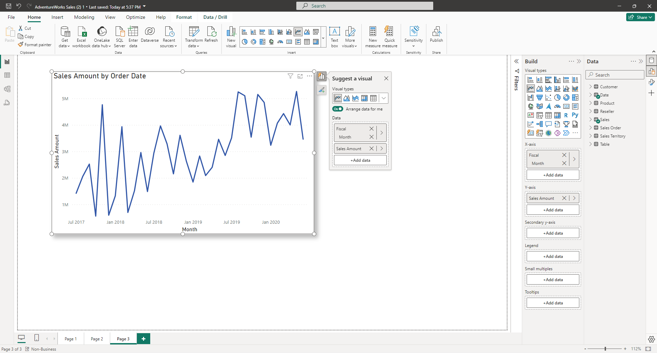Screen dimensions: 657x353
Task: Open the Table view in left sidebar
Action: [x=7, y=75]
